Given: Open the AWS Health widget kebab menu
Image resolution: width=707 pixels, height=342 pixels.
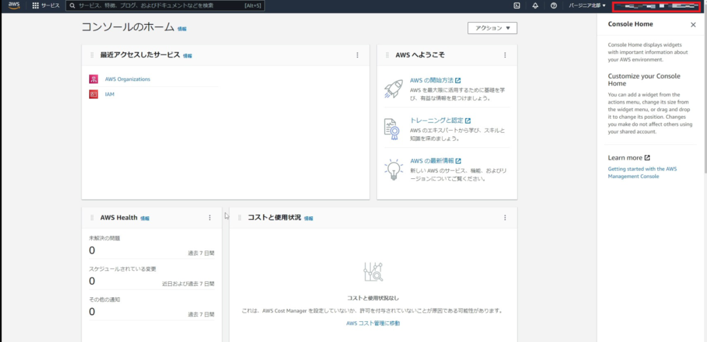Looking at the screenshot, I should click(x=210, y=218).
